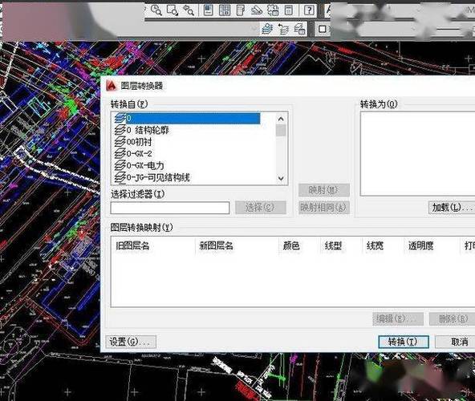This screenshot has width=475, height=401.
Task: Open the Layer States Manager icon
Action: (299, 29)
